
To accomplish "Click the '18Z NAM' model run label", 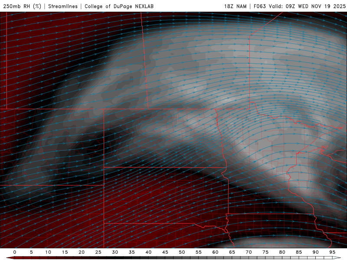I will (235, 6).
